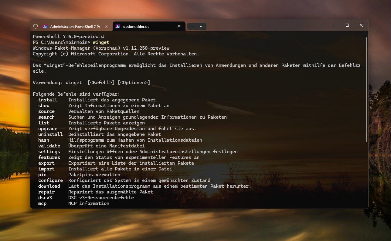Click the 'install' command in the list
Screen dimensions: 391x241
[x=48, y=100]
